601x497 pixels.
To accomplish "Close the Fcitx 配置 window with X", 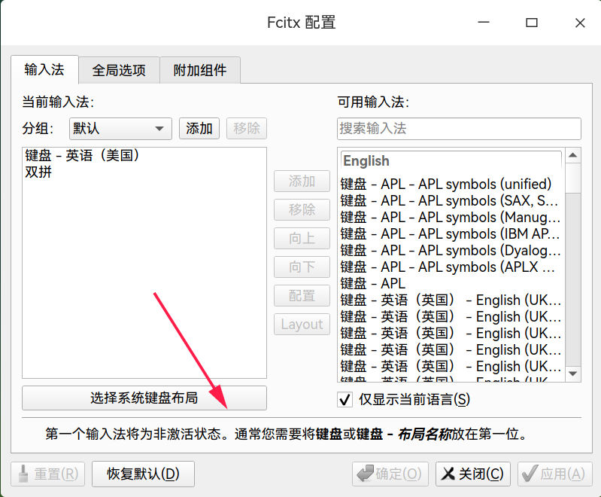I will click(x=580, y=23).
